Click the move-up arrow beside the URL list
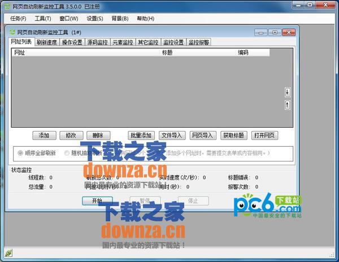This screenshot has width=339, height=262. (x=287, y=105)
